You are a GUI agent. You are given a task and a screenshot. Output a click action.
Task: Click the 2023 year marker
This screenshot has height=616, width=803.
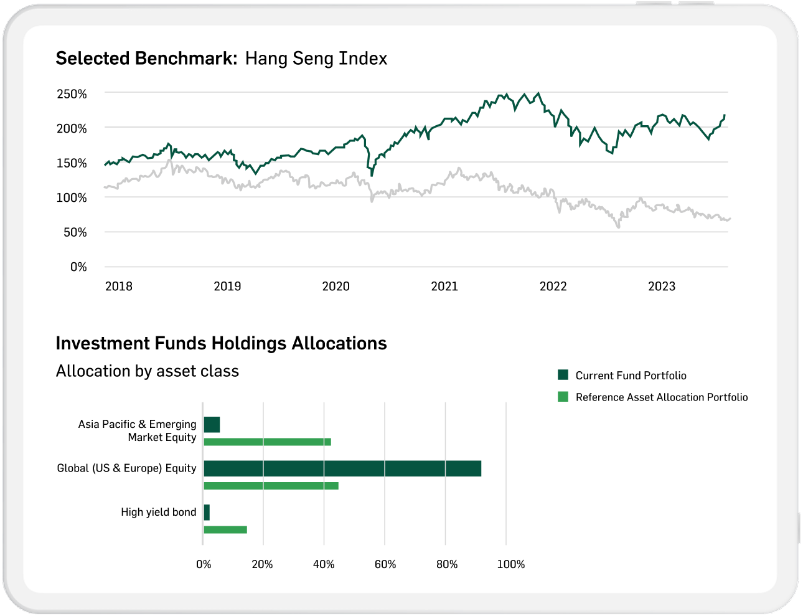point(661,287)
